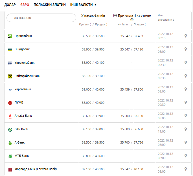Click Райффайзен Банк cash rate 38.100 / 39.100
Viewport: 193px width, 176px height.
pos(93,76)
